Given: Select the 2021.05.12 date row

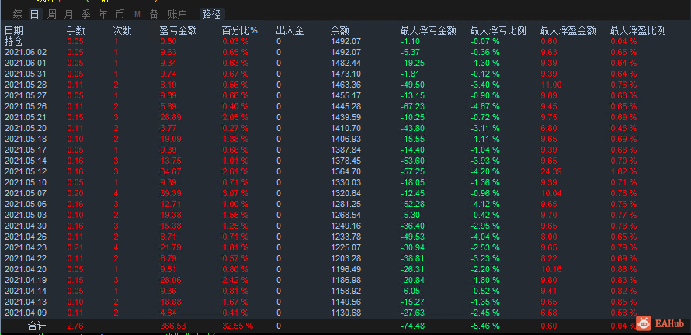Looking at the screenshot, I should (x=25, y=171).
